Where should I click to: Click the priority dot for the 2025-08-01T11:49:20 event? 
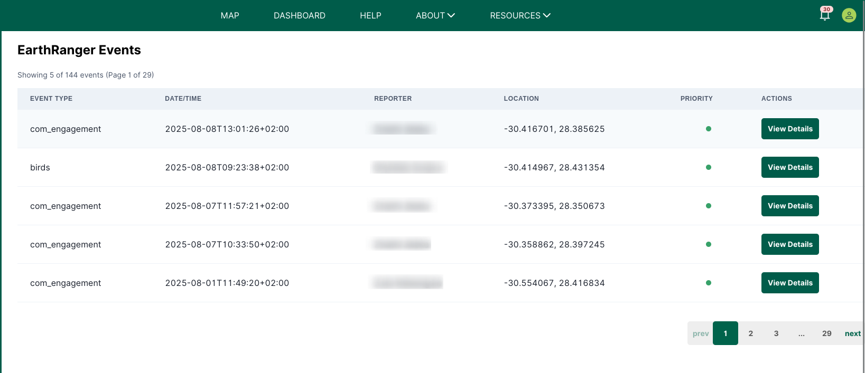[x=709, y=283]
